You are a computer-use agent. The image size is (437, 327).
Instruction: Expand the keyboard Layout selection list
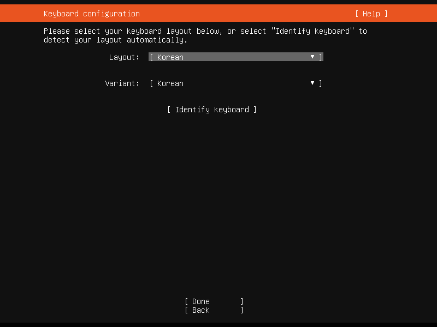tap(235, 57)
